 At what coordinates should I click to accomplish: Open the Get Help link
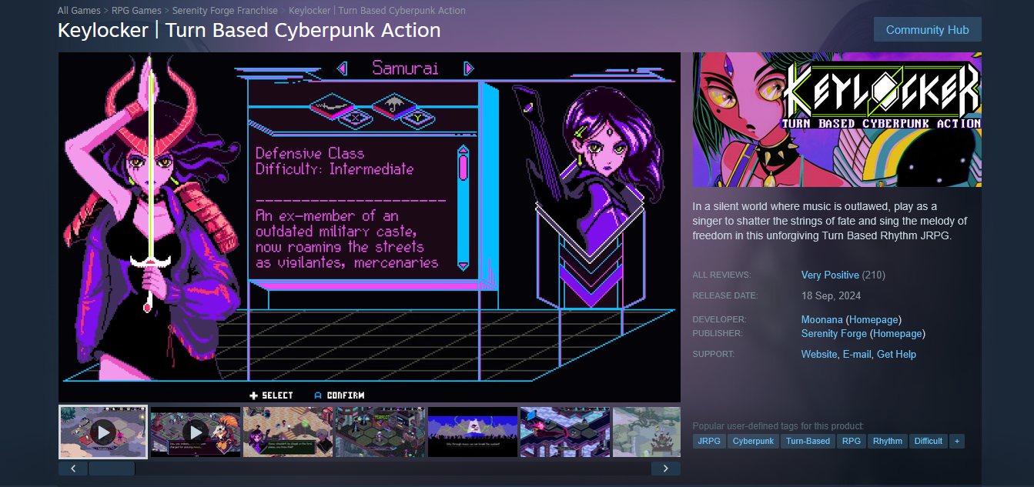pyautogui.click(x=896, y=354)
